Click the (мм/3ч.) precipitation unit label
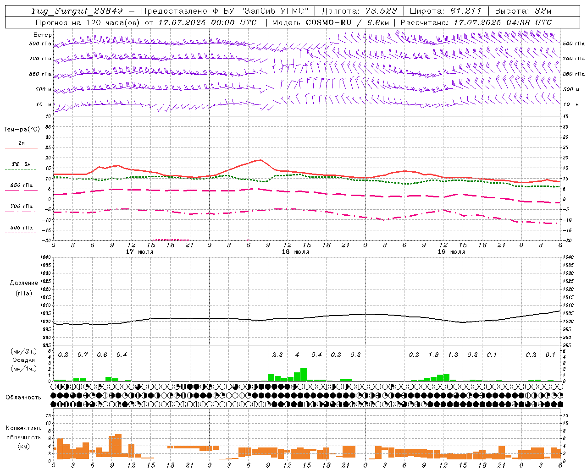587x469 pixels. [23, 351]
